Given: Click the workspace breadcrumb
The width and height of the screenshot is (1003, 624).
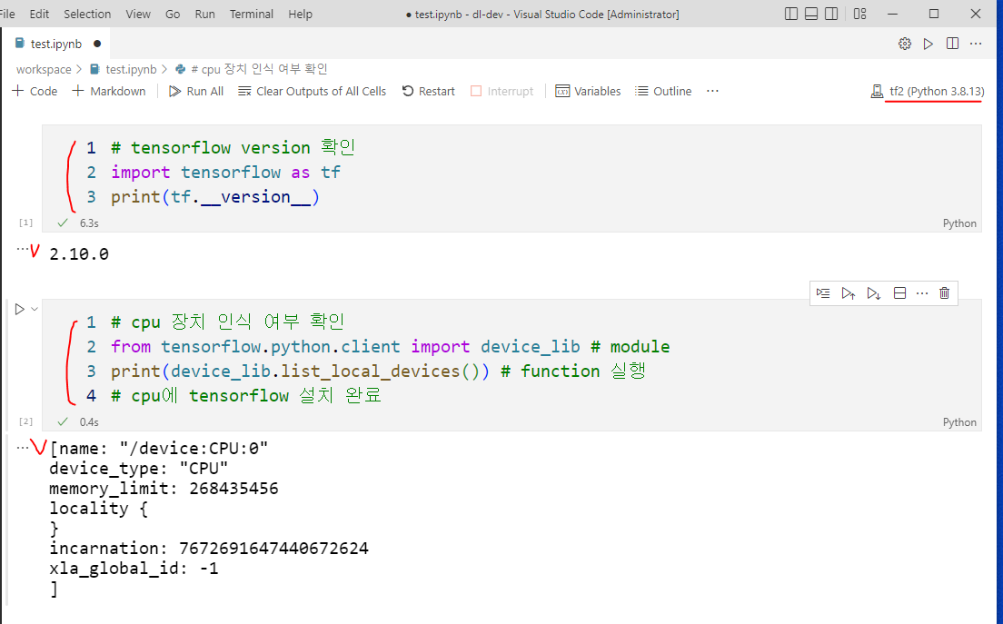Looking at the screenshot, I should point(44,69).
